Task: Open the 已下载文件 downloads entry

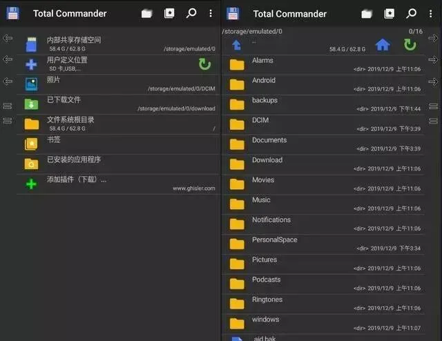Action: (x=118, y=104)
